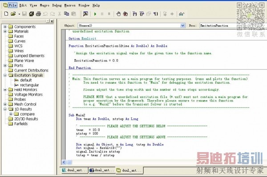This screenshot has width=267, height=177.
Task: Expand the Components tree folder
Action: click(x=5, y=27)
